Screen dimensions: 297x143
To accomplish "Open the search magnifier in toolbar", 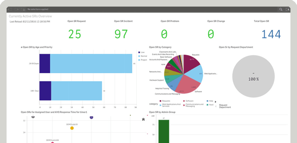I will (281, 9).
